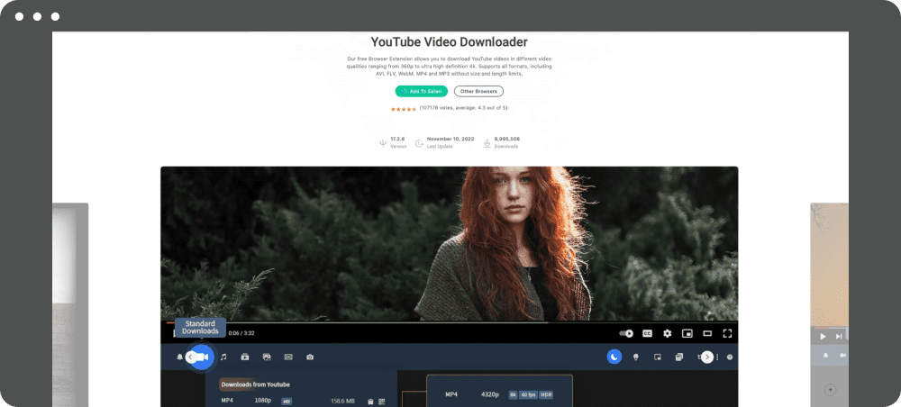Click the anchor icon beside Version
901x407 pixels.
pos(383,143)
